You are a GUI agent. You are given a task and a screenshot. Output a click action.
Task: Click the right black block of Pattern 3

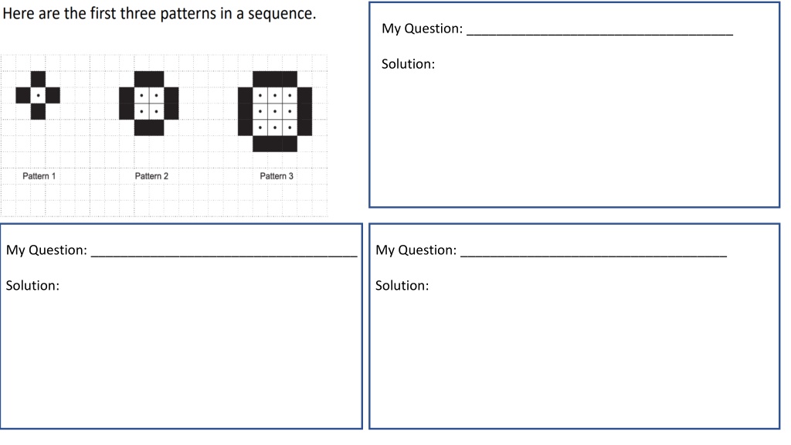pyautogui.click(x=304, y=111)
